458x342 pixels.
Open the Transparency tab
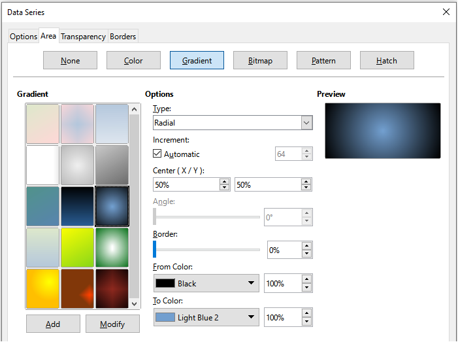pos(83,37)
